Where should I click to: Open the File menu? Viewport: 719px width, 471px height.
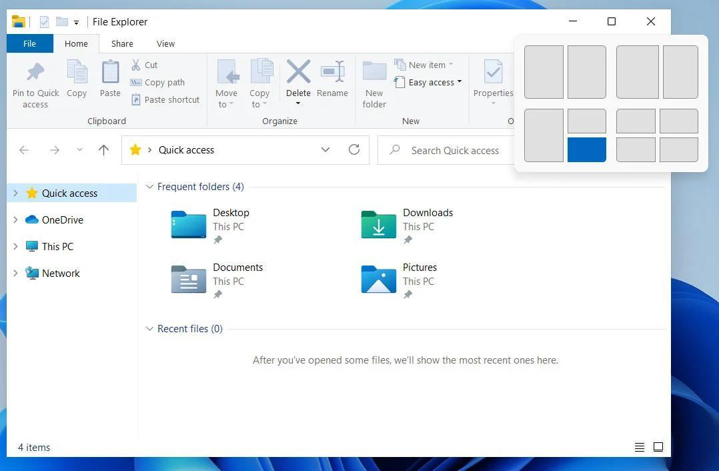click(x=29, y=43)
